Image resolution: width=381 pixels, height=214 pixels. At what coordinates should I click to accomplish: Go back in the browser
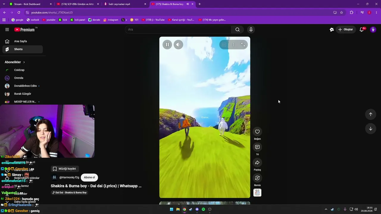(4, 12)
